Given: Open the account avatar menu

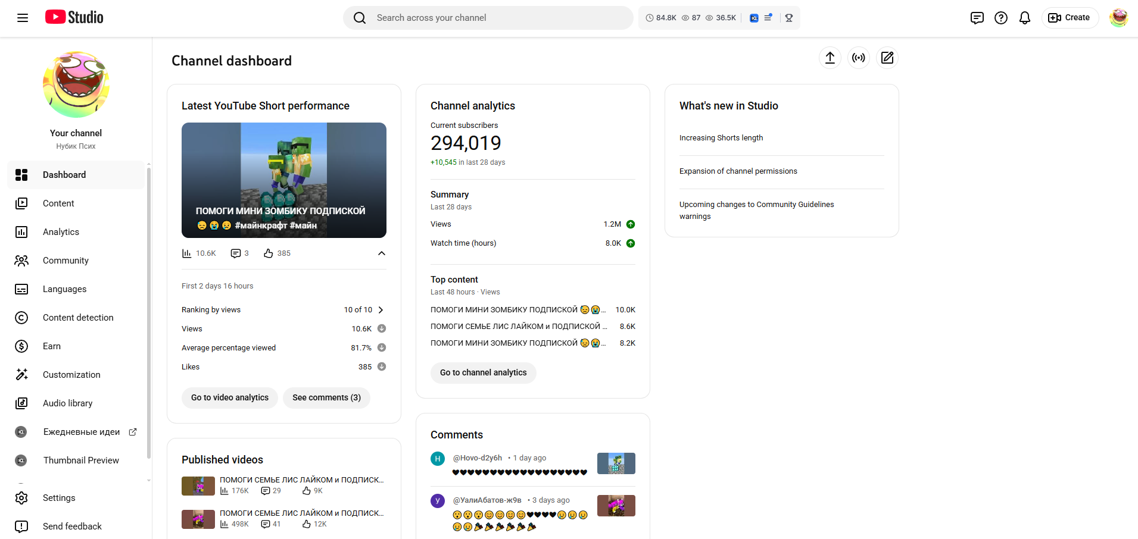Looking at the screenshot, I should [1118, 18].
